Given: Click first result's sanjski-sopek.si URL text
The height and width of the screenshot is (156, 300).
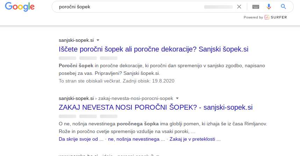Looking at the screenshot, I should coord(76,40).
